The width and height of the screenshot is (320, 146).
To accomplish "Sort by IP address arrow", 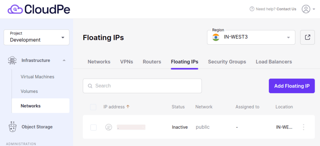I will click(x=128, y=106).
